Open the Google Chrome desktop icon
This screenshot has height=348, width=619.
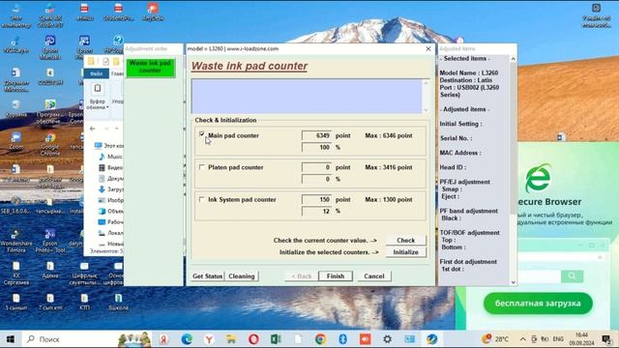tap(50, 144)
